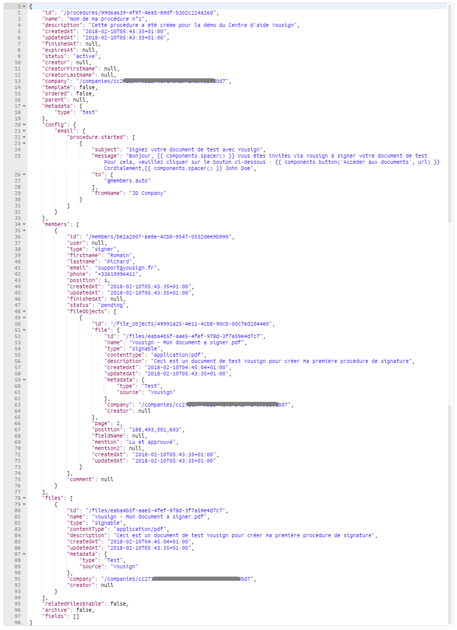Collapse the "file" object fold arrow on line 51
This screenshot has width=457, height=630.
click(x=24, y=330)
